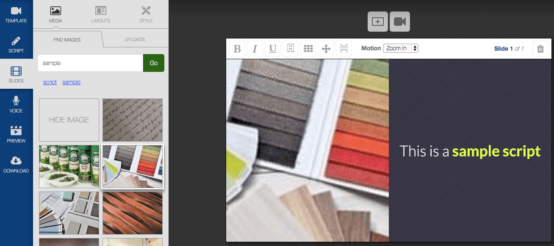This screenshot has width=554, height=246.
Task: Click the slide text 'This is a sample script'
Action: (x=470, y=151)
